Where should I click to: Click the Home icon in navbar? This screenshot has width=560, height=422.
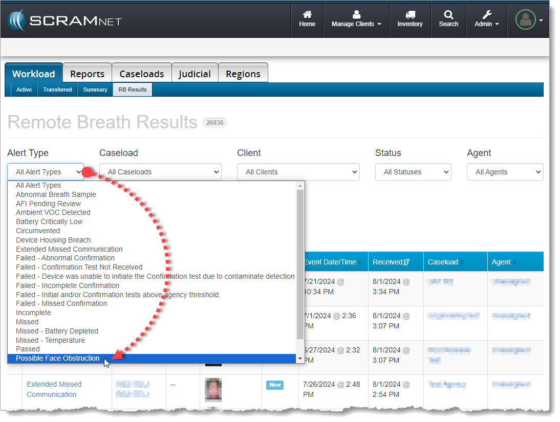point(307,15)
